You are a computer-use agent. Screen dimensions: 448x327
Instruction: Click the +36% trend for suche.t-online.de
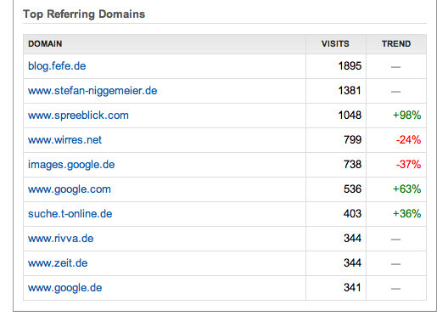coord(407,214)
